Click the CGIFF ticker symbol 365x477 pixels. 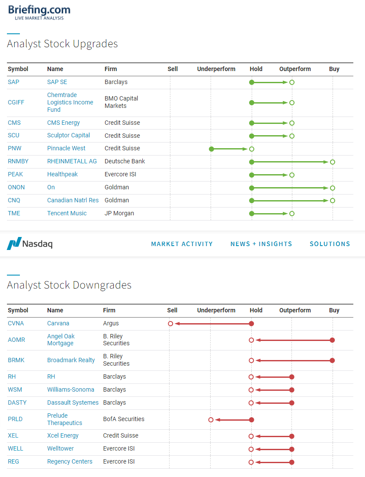click(16, 103)
